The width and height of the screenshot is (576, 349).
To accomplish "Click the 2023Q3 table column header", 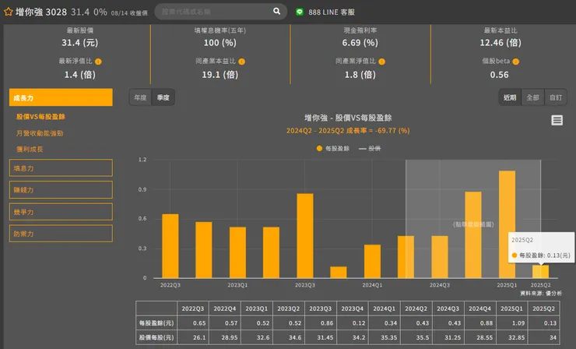I will [321, 308].
